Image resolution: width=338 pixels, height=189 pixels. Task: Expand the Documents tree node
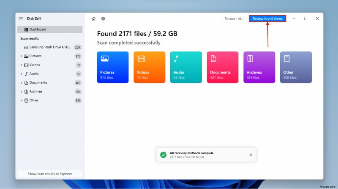point(22,83)
